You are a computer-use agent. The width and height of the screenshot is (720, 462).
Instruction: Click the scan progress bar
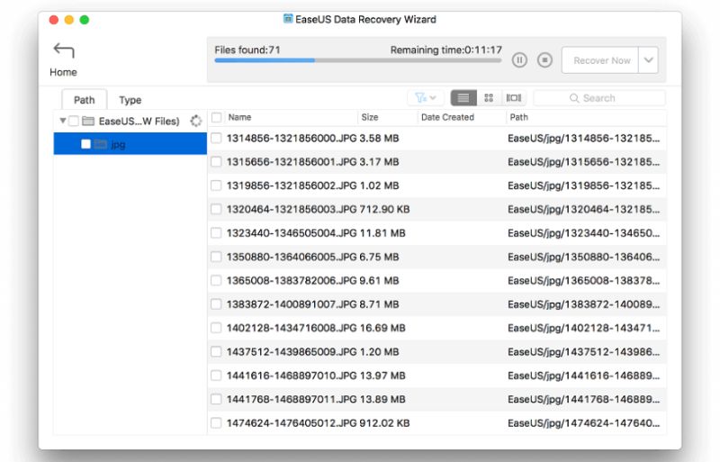tap(357, 60)
